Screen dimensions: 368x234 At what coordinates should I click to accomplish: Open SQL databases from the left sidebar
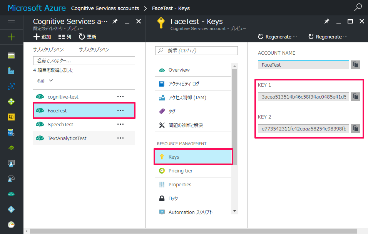[x=11, y=132]
